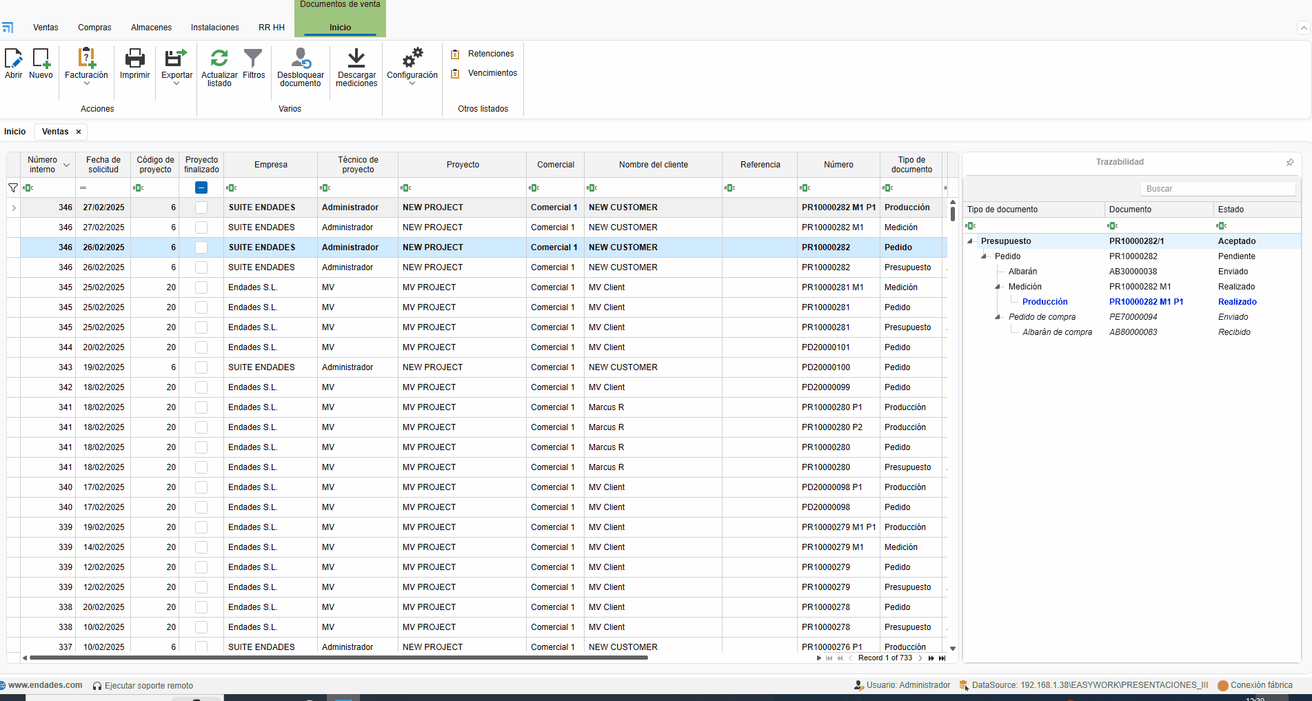Click Desbloquear documento icon
This screenshot has width=1312, height=701.
click(x=301, y=58)
